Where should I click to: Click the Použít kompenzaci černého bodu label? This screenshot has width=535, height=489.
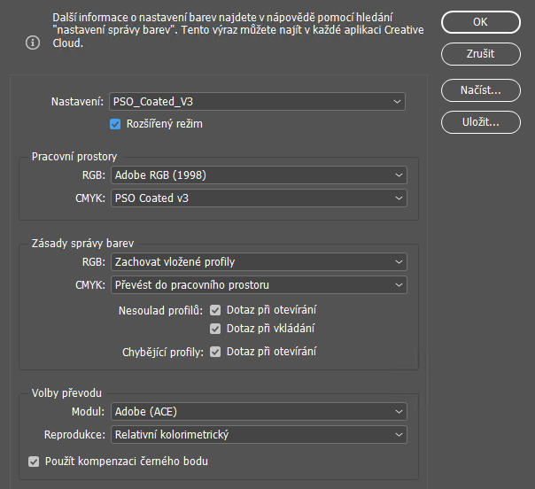pyautogui.click(x=126, y=462)
